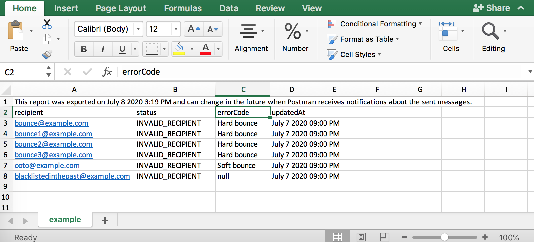Click the Name Box showing C2

pyautogui.click(x=23, y=72)
